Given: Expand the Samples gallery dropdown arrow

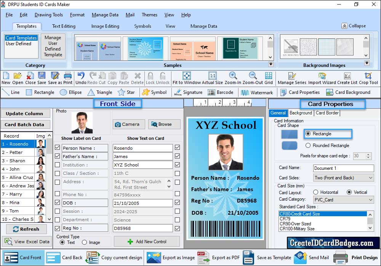Looking at the screenshot, I should tap(271, 64).
